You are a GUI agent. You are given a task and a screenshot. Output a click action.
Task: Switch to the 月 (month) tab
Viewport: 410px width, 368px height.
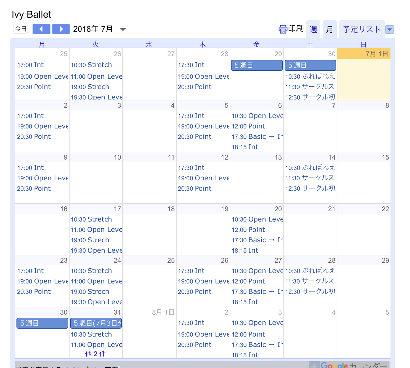[x=329, y=29]
